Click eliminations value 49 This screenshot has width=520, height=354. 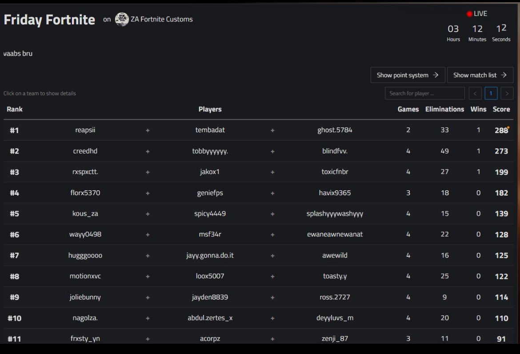tap(445, 151)
